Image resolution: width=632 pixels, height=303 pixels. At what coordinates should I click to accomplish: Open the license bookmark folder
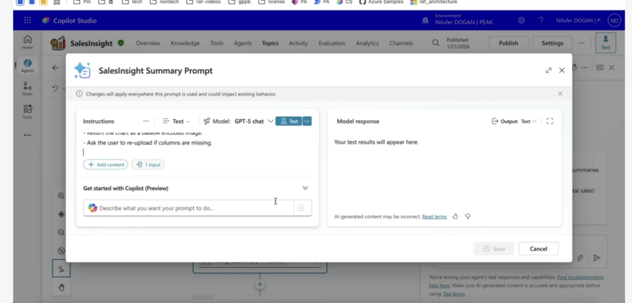(x=272, y=2)
